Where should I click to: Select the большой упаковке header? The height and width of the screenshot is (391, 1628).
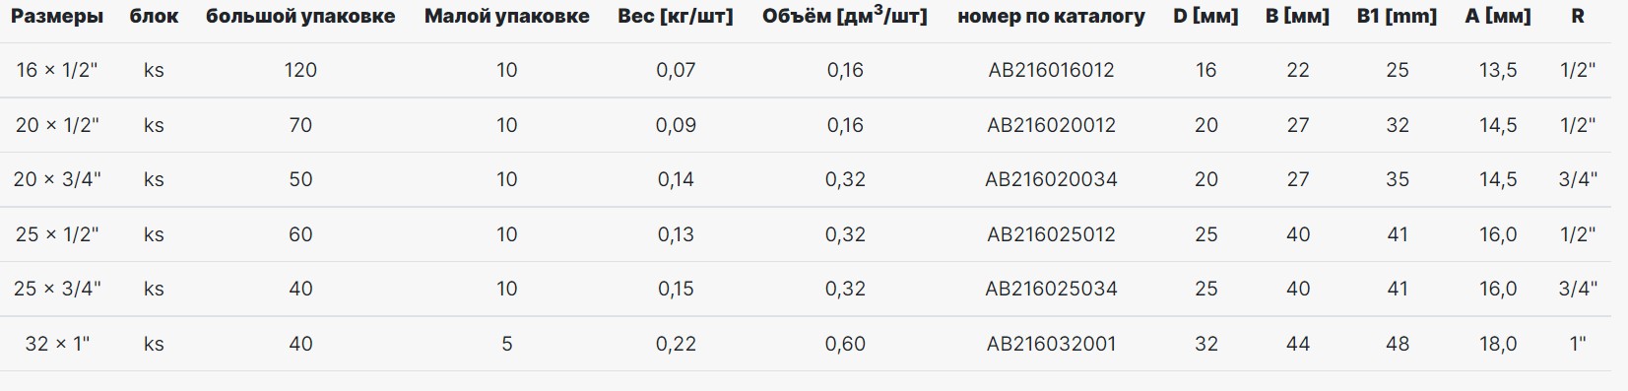point(300,17)
